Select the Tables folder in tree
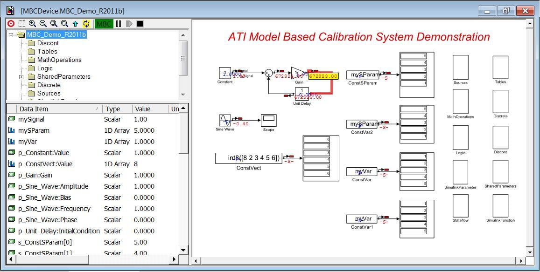 (47, 51)
